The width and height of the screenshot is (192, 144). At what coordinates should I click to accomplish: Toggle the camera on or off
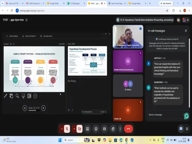[80, 129]
